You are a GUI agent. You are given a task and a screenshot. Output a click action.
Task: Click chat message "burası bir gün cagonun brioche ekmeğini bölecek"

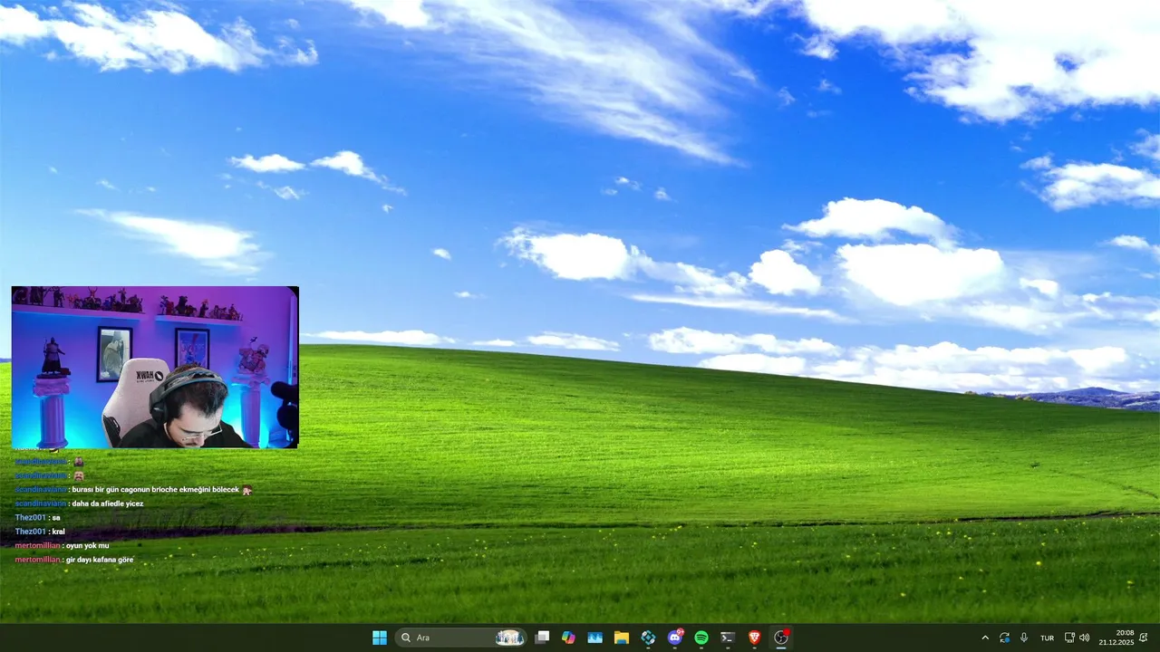(x=155, y=489)
